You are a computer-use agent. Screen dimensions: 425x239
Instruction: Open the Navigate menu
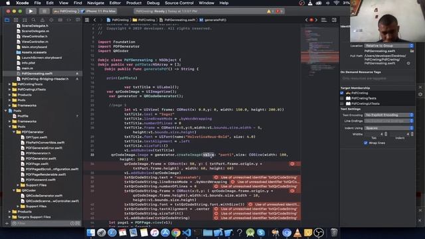pyautogui.click(x=96, y=3)
